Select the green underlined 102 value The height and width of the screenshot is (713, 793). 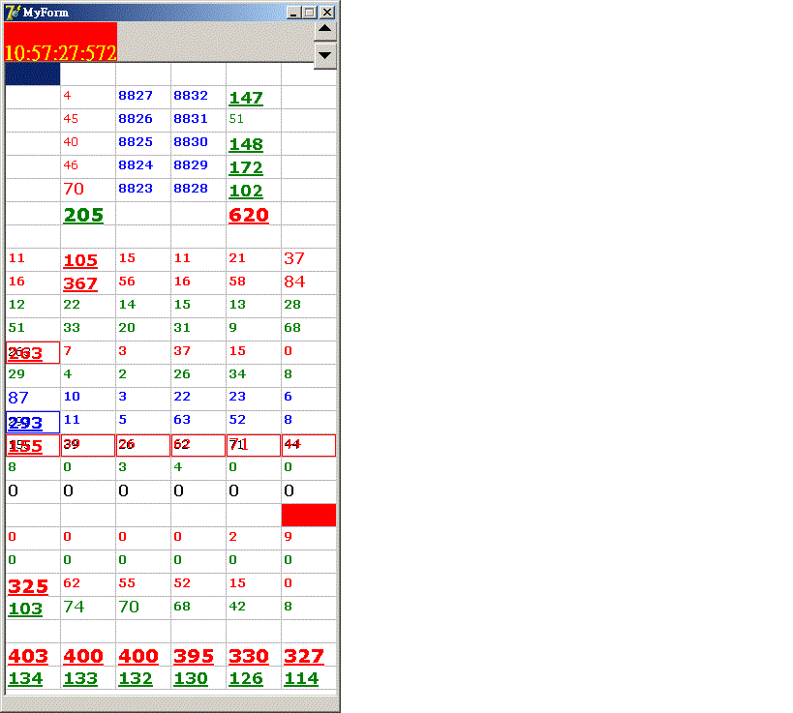(246, 191)
